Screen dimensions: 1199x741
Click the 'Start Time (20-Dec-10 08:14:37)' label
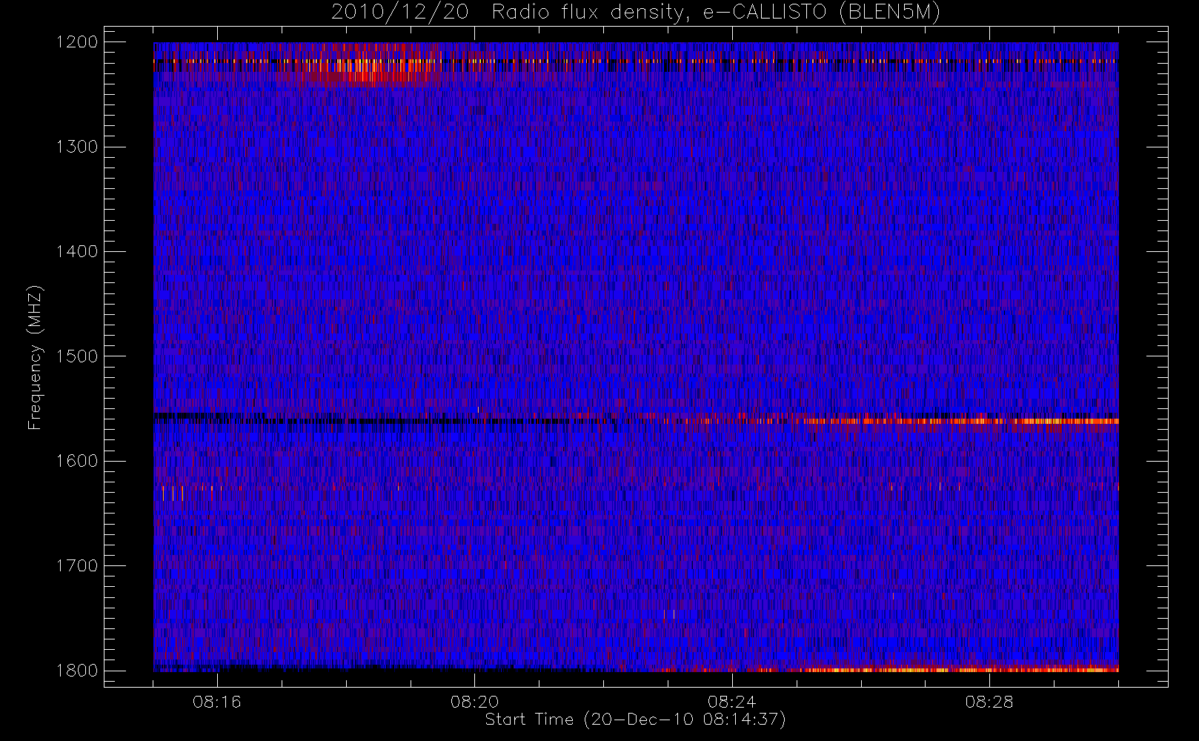pyautogui.click(x=635, y=720)
